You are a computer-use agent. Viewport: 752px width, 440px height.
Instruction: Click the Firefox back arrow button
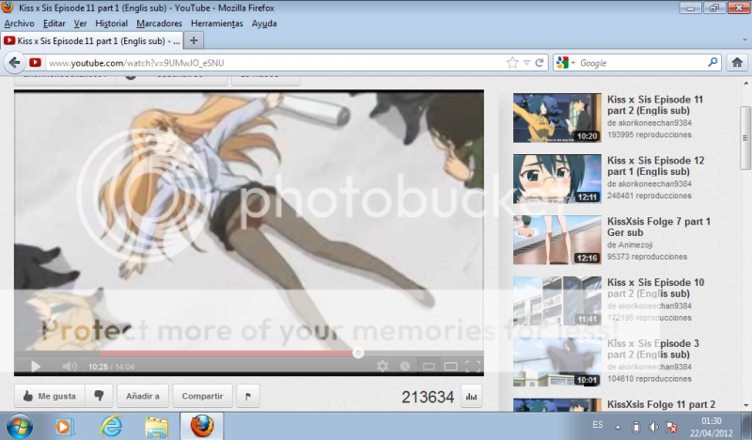point(14,62)
